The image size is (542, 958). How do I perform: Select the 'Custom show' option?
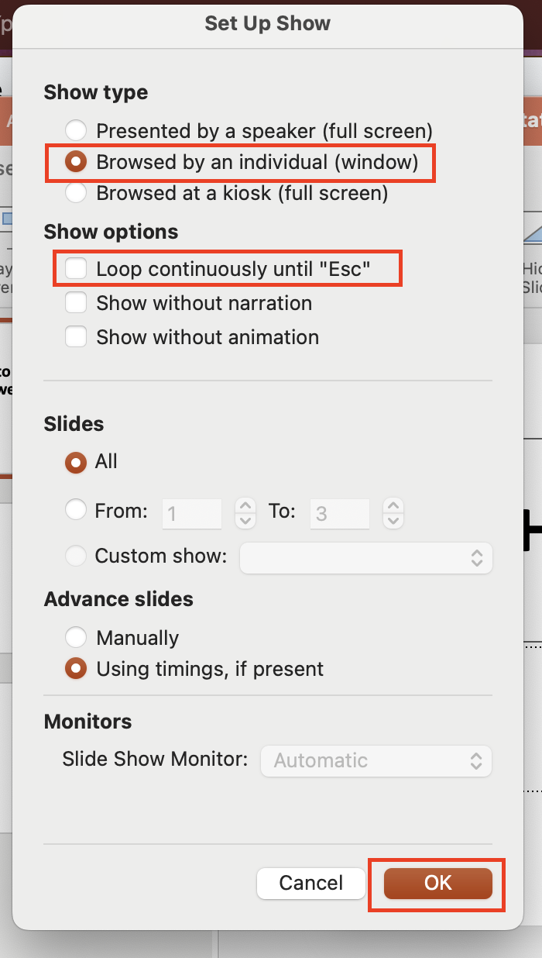pos(75,555)
